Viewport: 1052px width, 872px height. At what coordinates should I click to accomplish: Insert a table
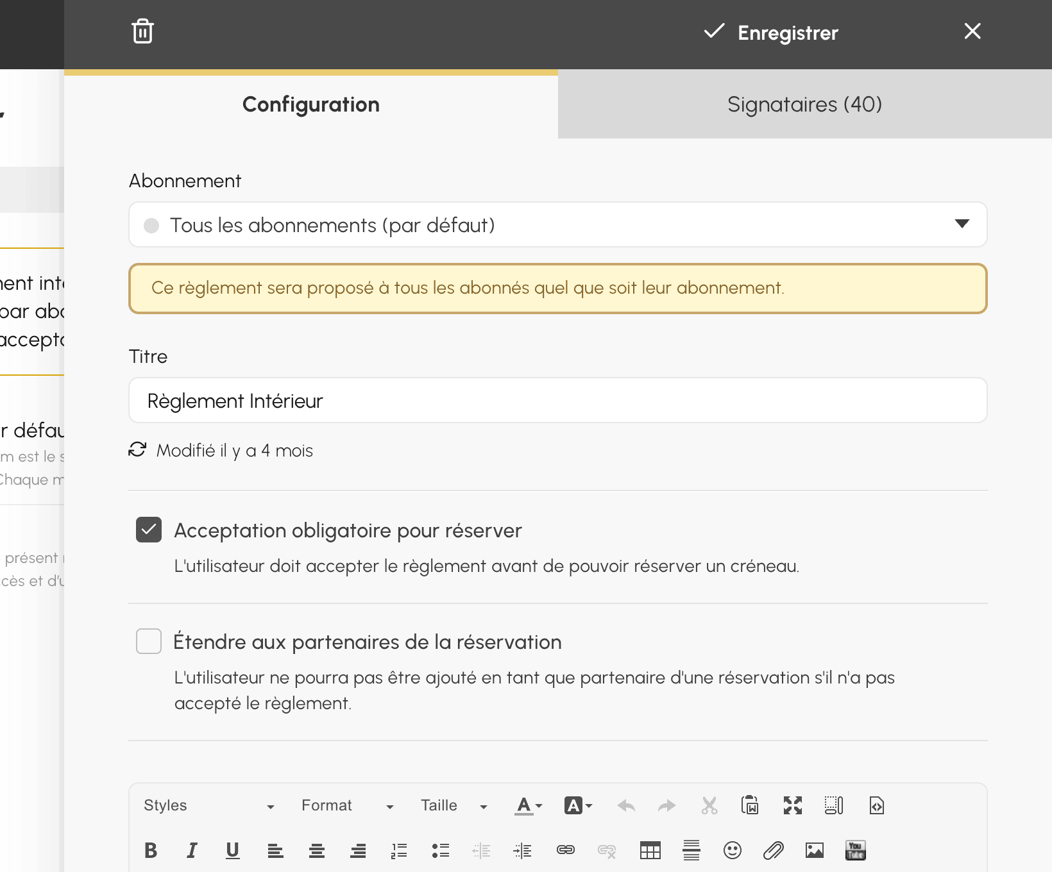tap(650, 850)
